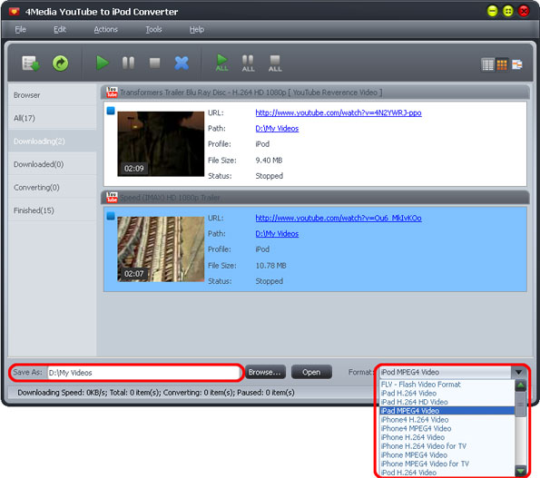Choose iPhone H.264 Video format
The width and height of the screenshot is (540, 478).
tap(447, 437)
